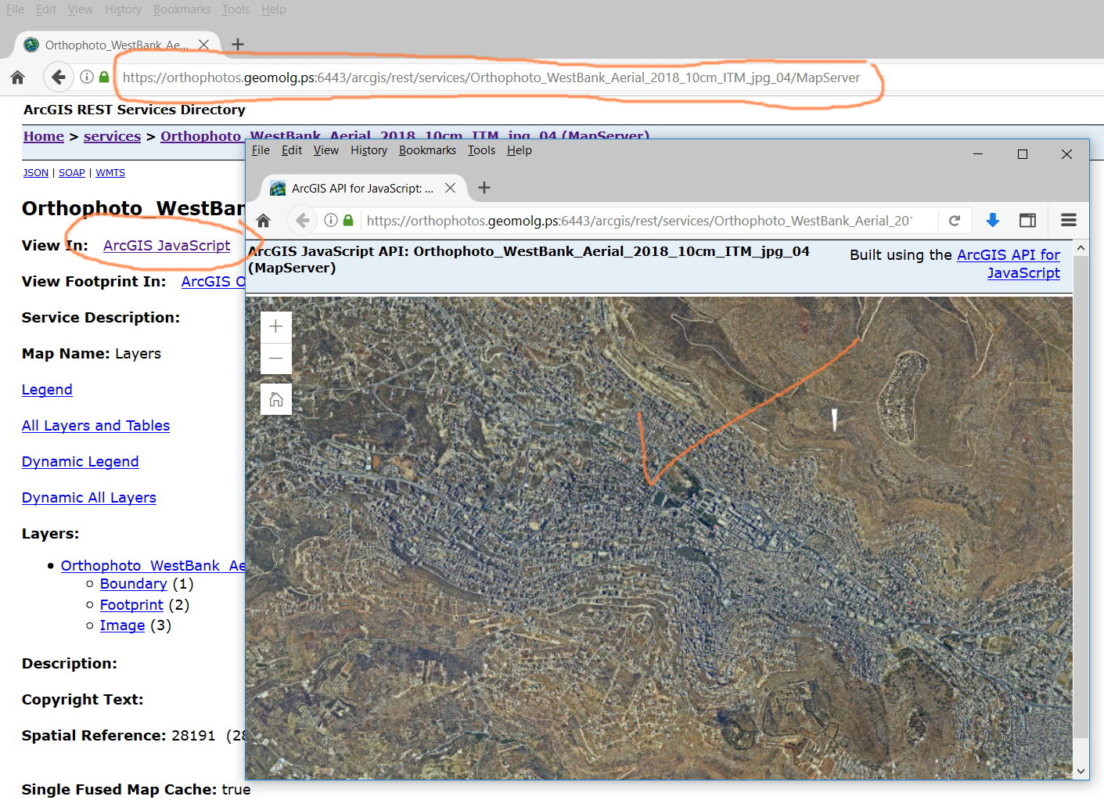1104x800 pixels.
Task: Close the Orthophoto_WestBank tab in rear window
Action: point(203,45)
